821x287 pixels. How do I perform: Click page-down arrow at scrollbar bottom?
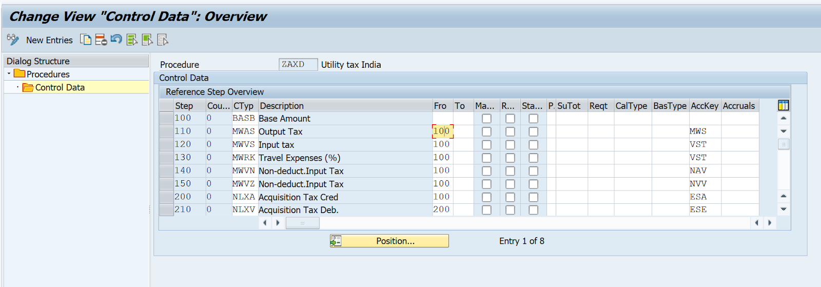[784, 209]
